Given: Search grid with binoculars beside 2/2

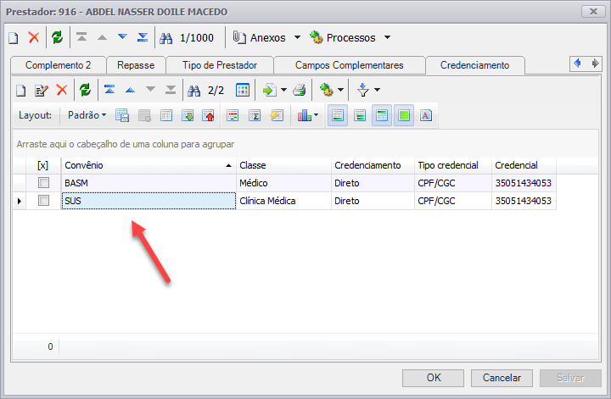Looking at the screenshot, I should click(194, 91).
